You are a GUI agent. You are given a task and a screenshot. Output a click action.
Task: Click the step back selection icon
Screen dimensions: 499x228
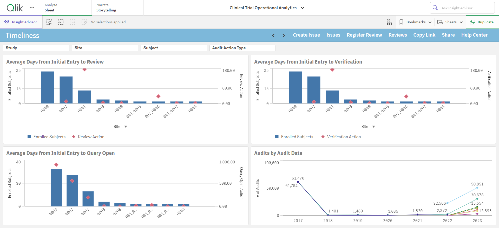pos(61,22)
